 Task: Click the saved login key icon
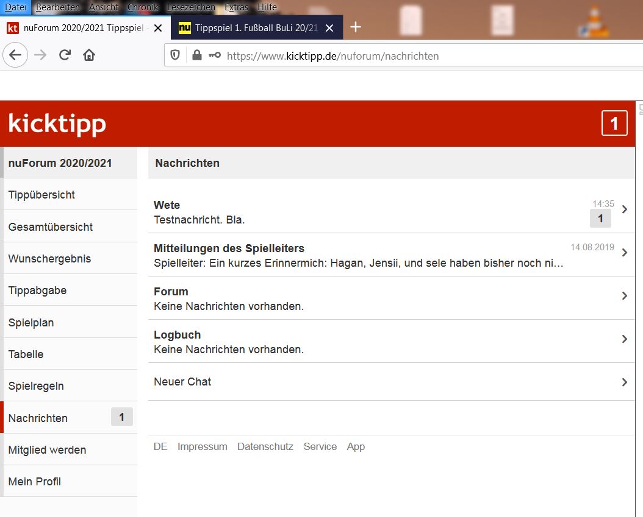coord(214,55)
